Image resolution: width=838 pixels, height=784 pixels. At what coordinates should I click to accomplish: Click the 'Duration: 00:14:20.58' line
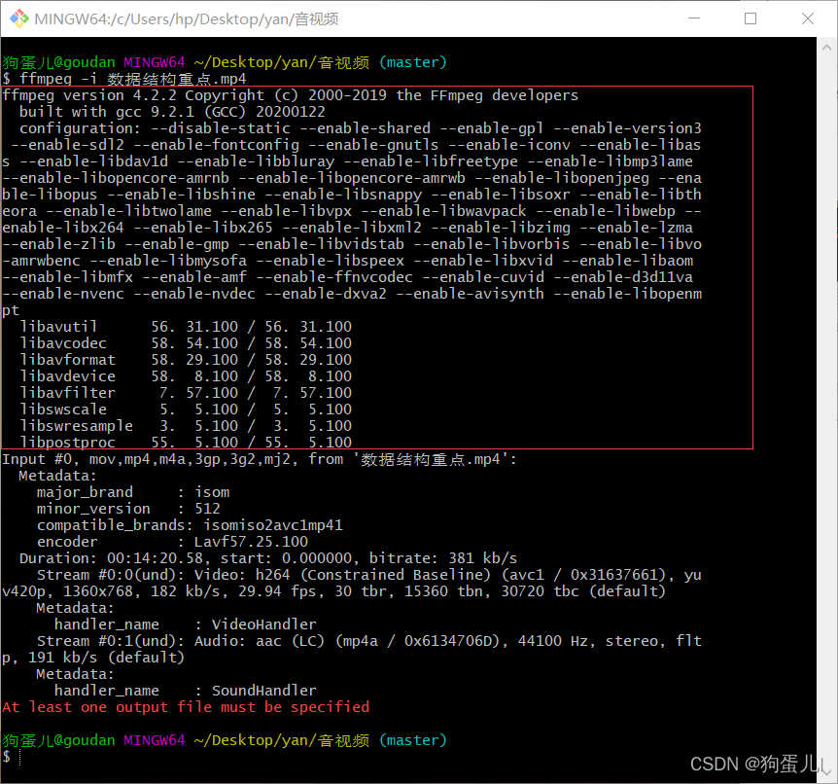coord(268,559)
